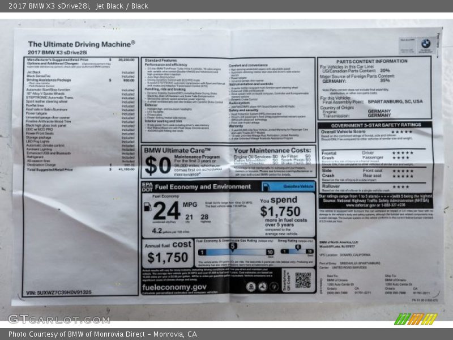
Task: Click the 'Warranty' subheading
Action: pyautogui.click(x=236, y=126)
